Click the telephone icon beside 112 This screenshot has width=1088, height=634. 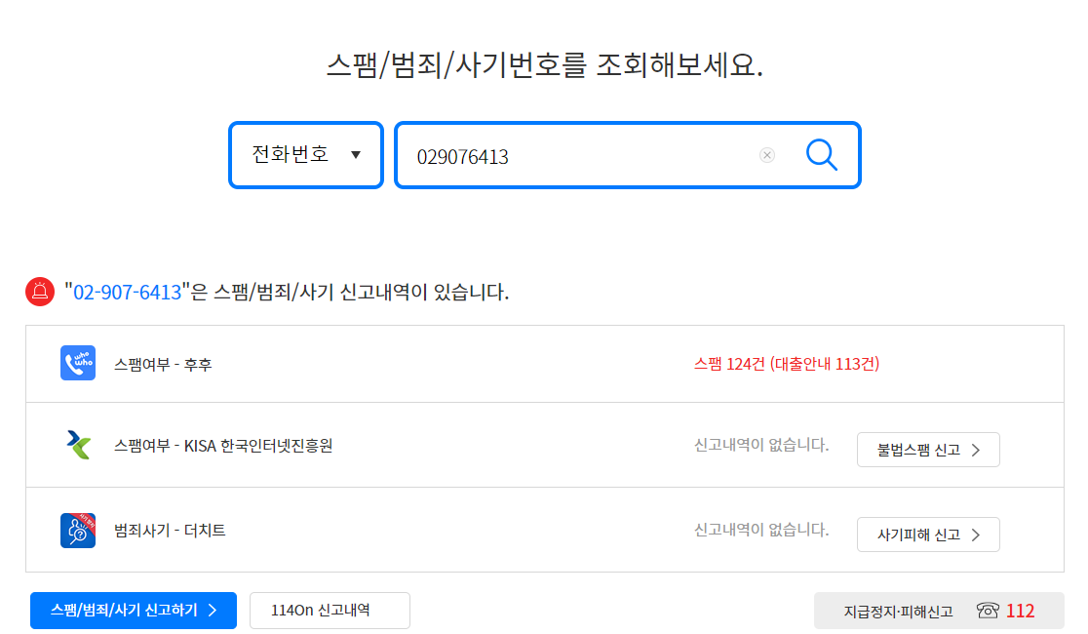tap(988, 611)
